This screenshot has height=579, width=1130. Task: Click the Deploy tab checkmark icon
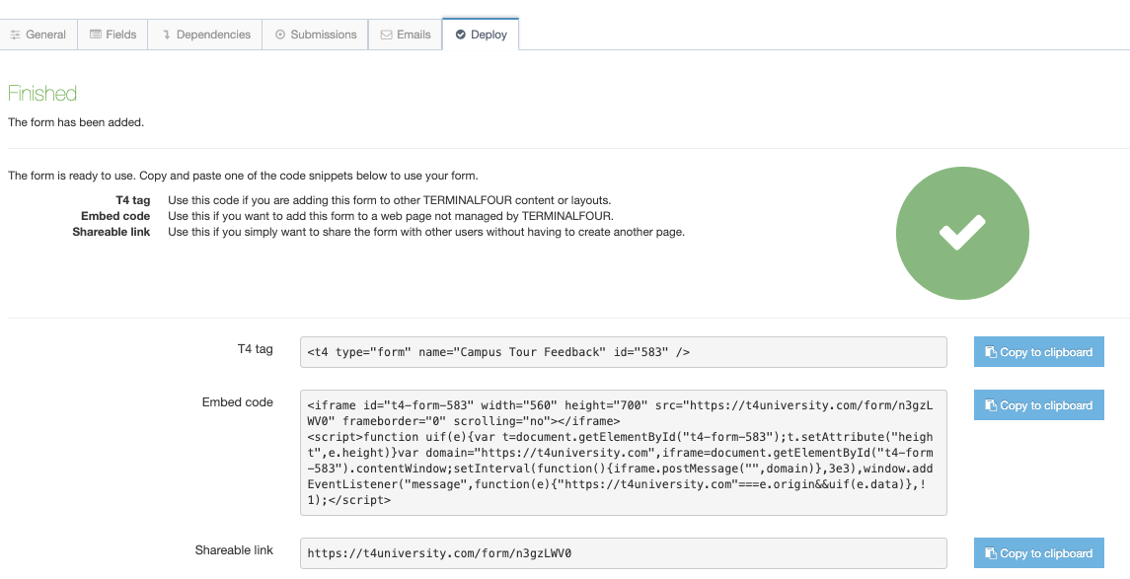pos(460,35)
